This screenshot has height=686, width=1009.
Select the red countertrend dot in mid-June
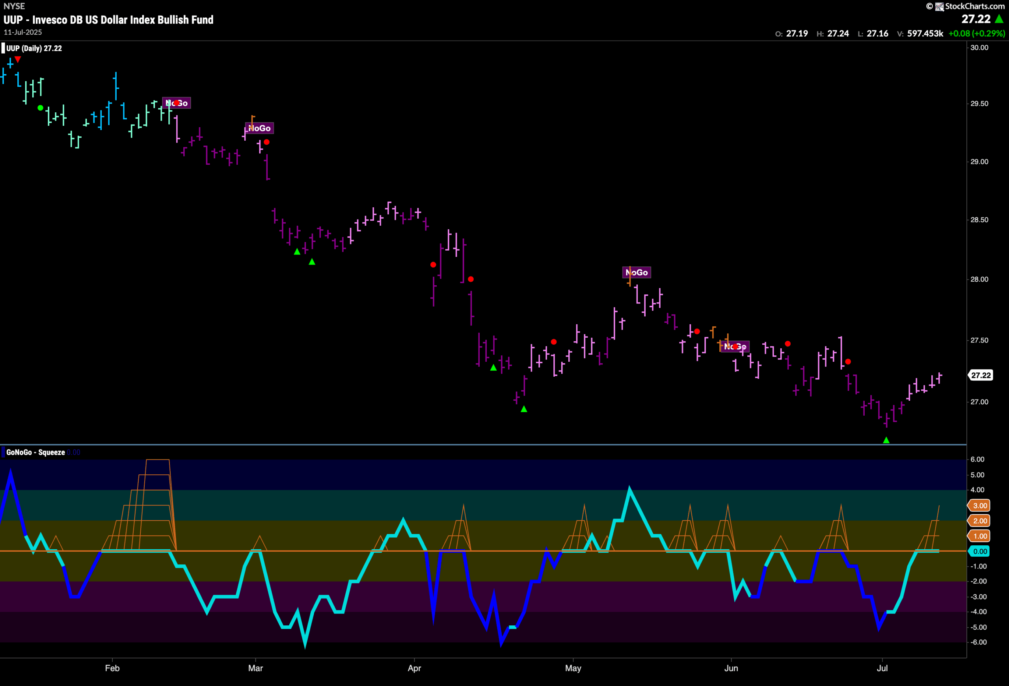788,343
